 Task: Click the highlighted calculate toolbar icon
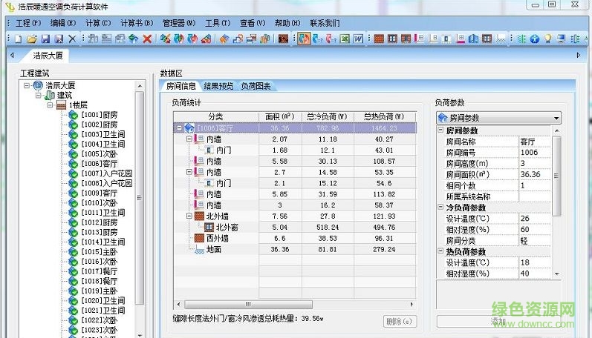tap(304, 39)
